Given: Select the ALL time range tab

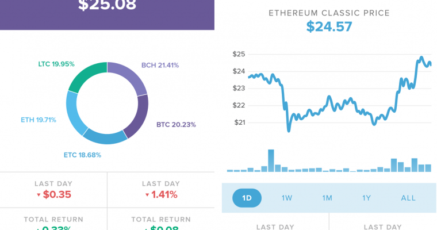Looking at the screenshot, I should [x=408, y=198].
